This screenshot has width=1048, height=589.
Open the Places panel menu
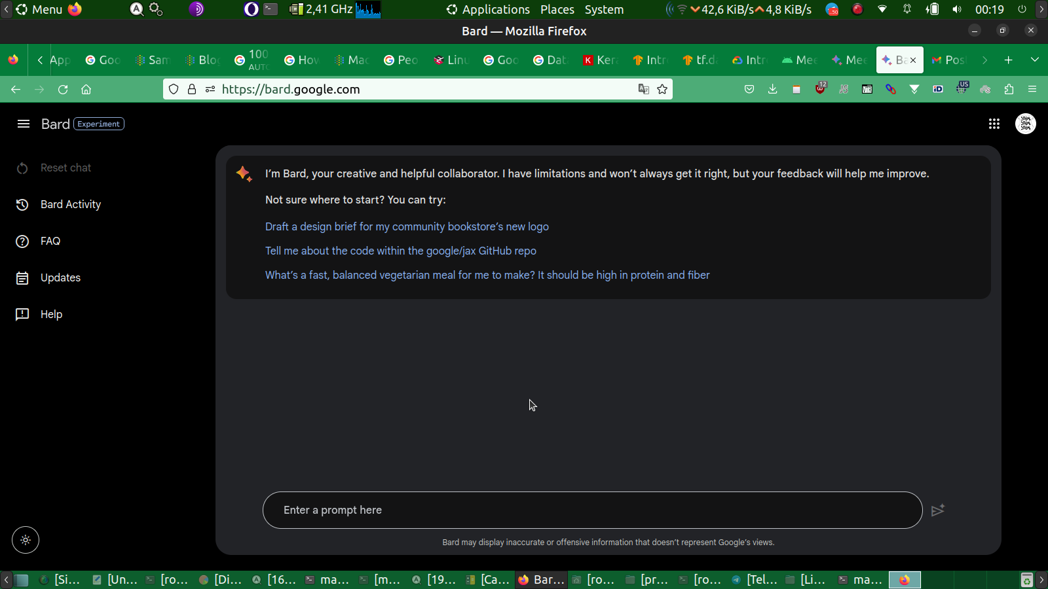[x=557, y=9]
